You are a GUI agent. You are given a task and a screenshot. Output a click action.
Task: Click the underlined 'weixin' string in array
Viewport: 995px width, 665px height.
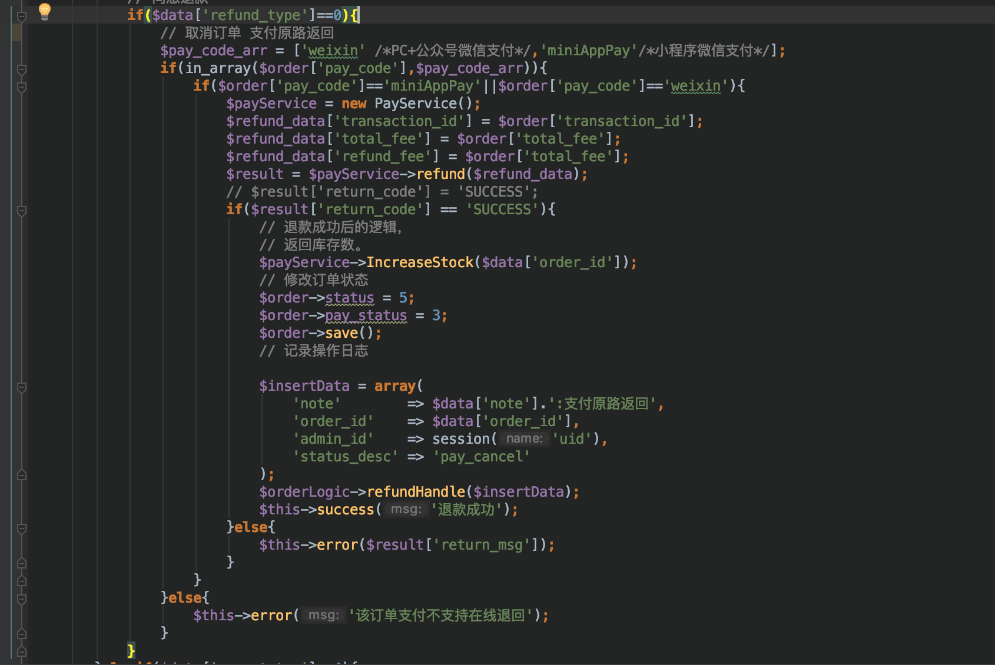click(x=333, y=51)
